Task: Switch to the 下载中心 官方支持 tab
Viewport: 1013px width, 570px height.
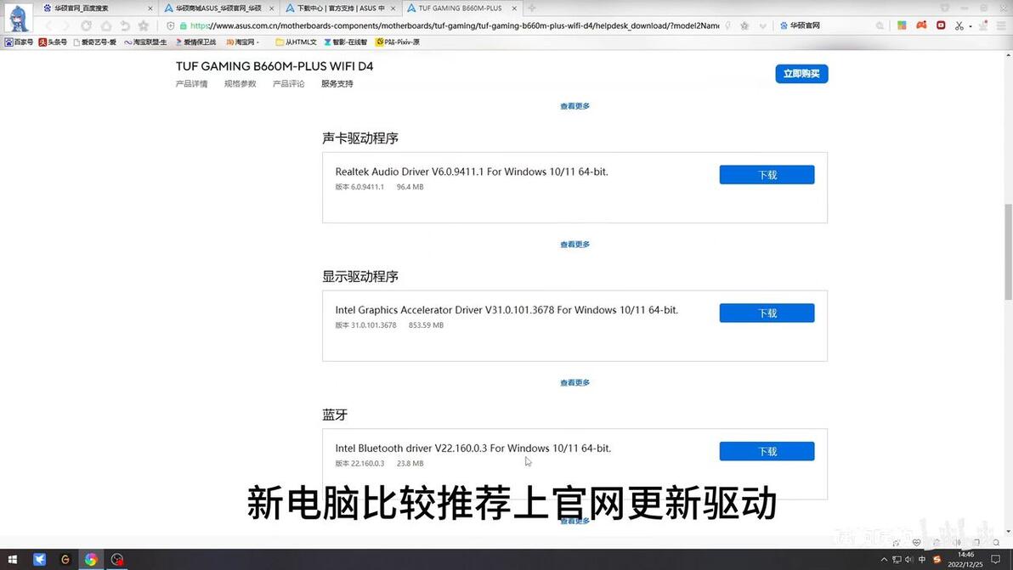Action: [341, 8]
